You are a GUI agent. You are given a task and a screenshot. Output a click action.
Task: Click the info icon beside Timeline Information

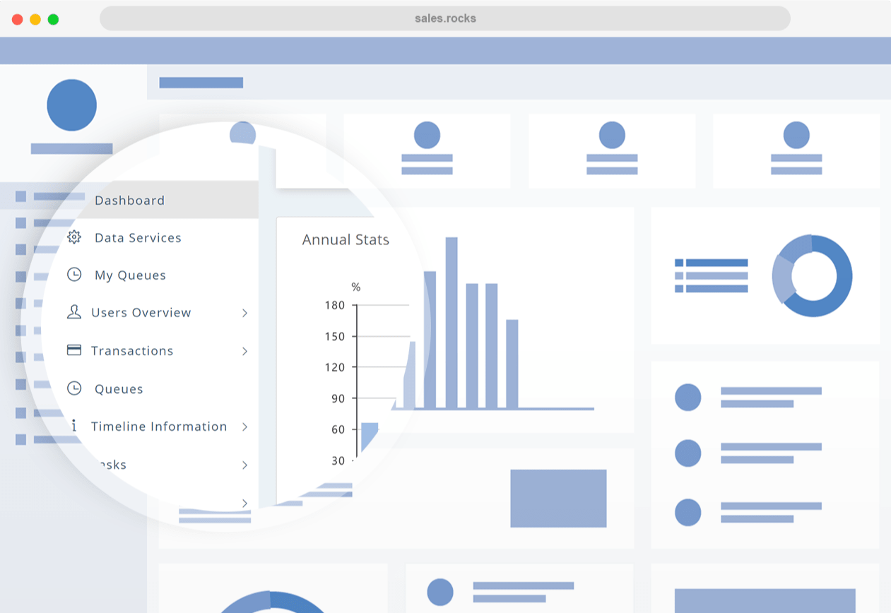[74, 426]
